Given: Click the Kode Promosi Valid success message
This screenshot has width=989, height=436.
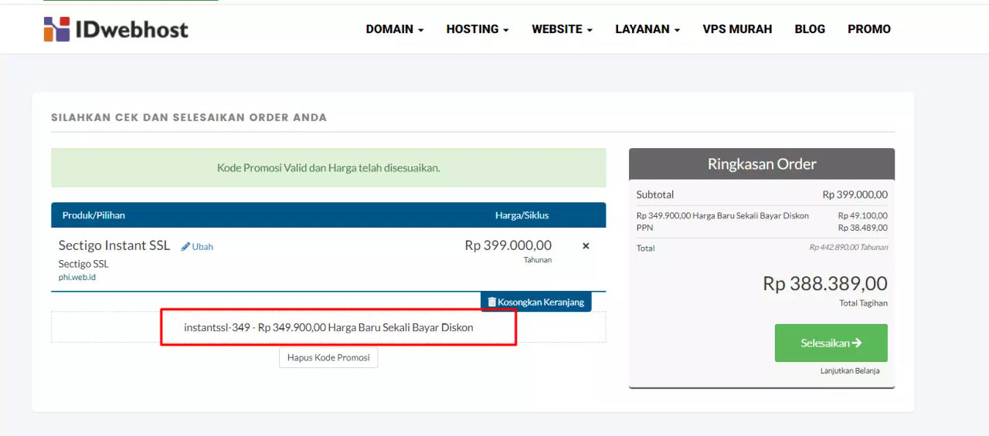Looking at the screenshot, I should (x=328, y=167).
